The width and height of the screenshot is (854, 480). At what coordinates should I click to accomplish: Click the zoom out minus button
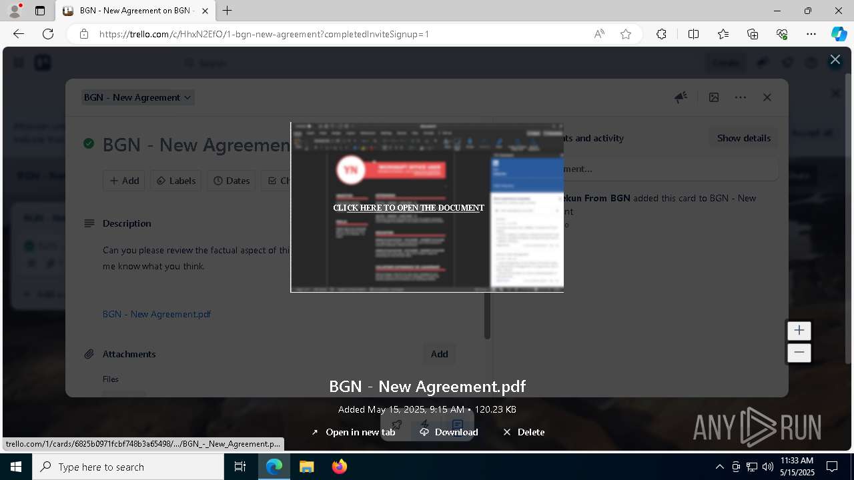799,353
